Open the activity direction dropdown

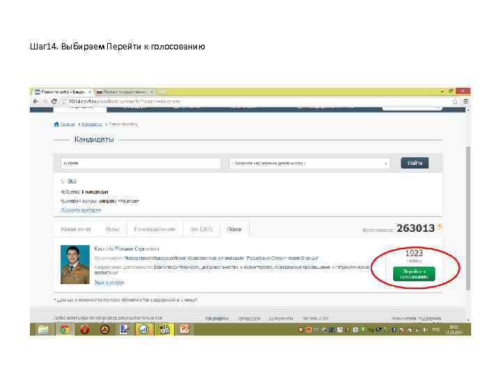(x=309, y=163)
